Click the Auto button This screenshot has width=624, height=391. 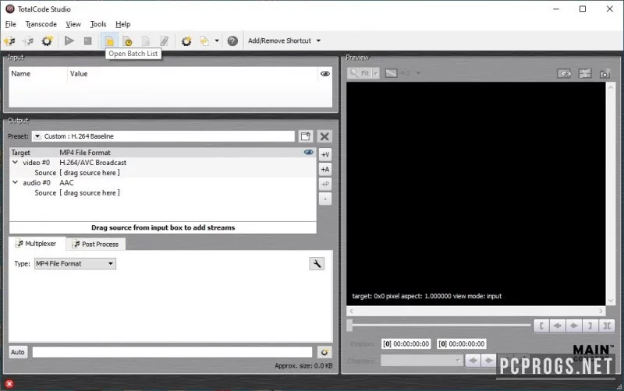tap(18, 352)
